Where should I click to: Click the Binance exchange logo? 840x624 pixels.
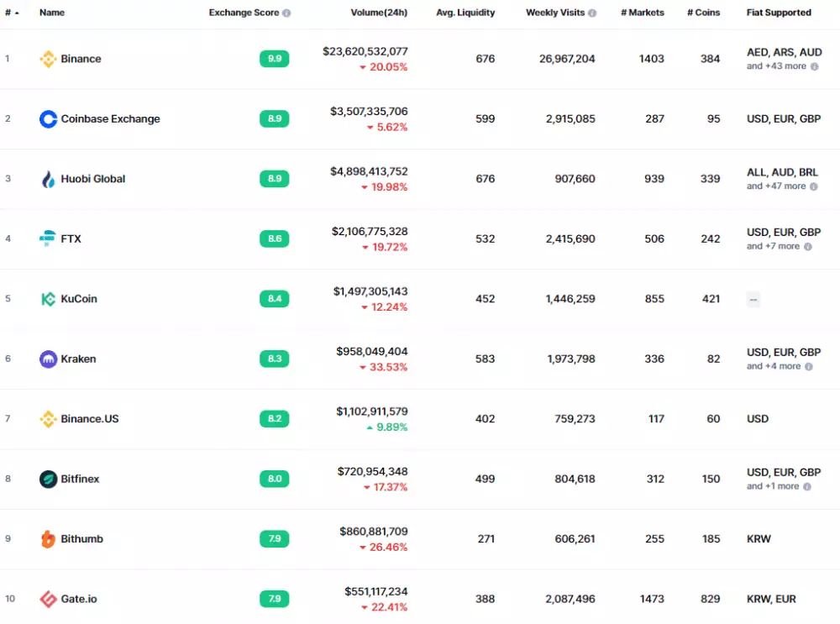(x=48, y=59)
